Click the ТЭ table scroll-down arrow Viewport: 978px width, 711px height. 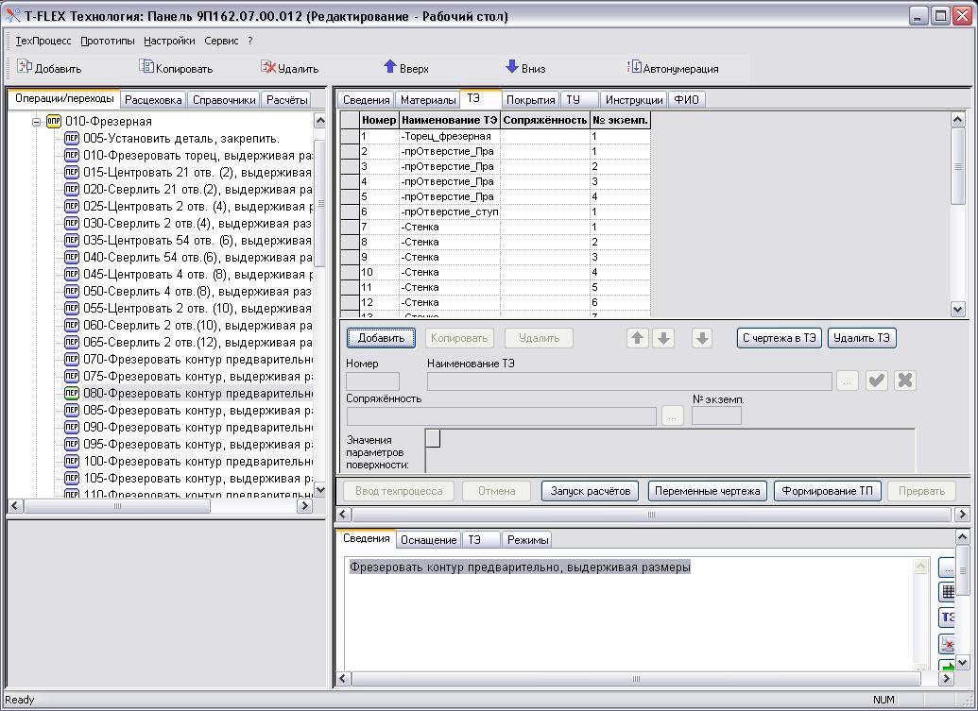point(958,309)
